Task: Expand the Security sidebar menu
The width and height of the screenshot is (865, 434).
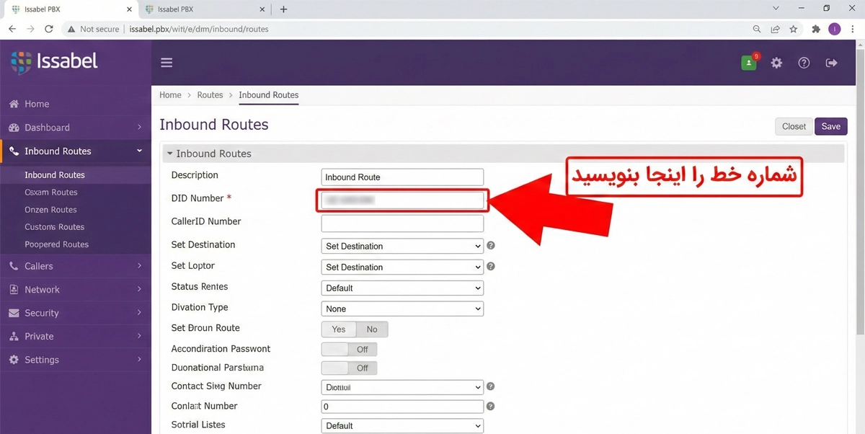Action: point(76,313)
